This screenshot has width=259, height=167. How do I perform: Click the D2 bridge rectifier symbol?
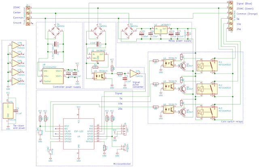pos(129,31)
